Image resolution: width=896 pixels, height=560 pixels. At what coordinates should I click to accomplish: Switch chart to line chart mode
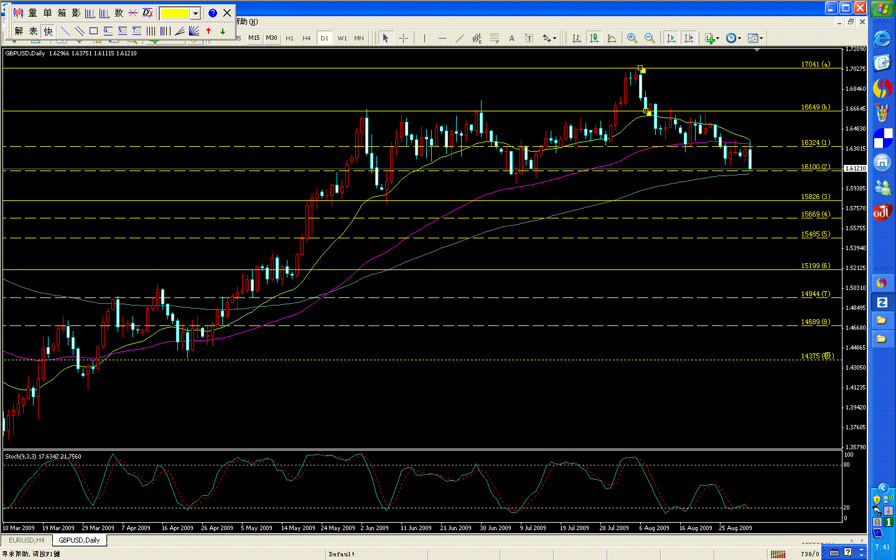(x=612, y=38)
